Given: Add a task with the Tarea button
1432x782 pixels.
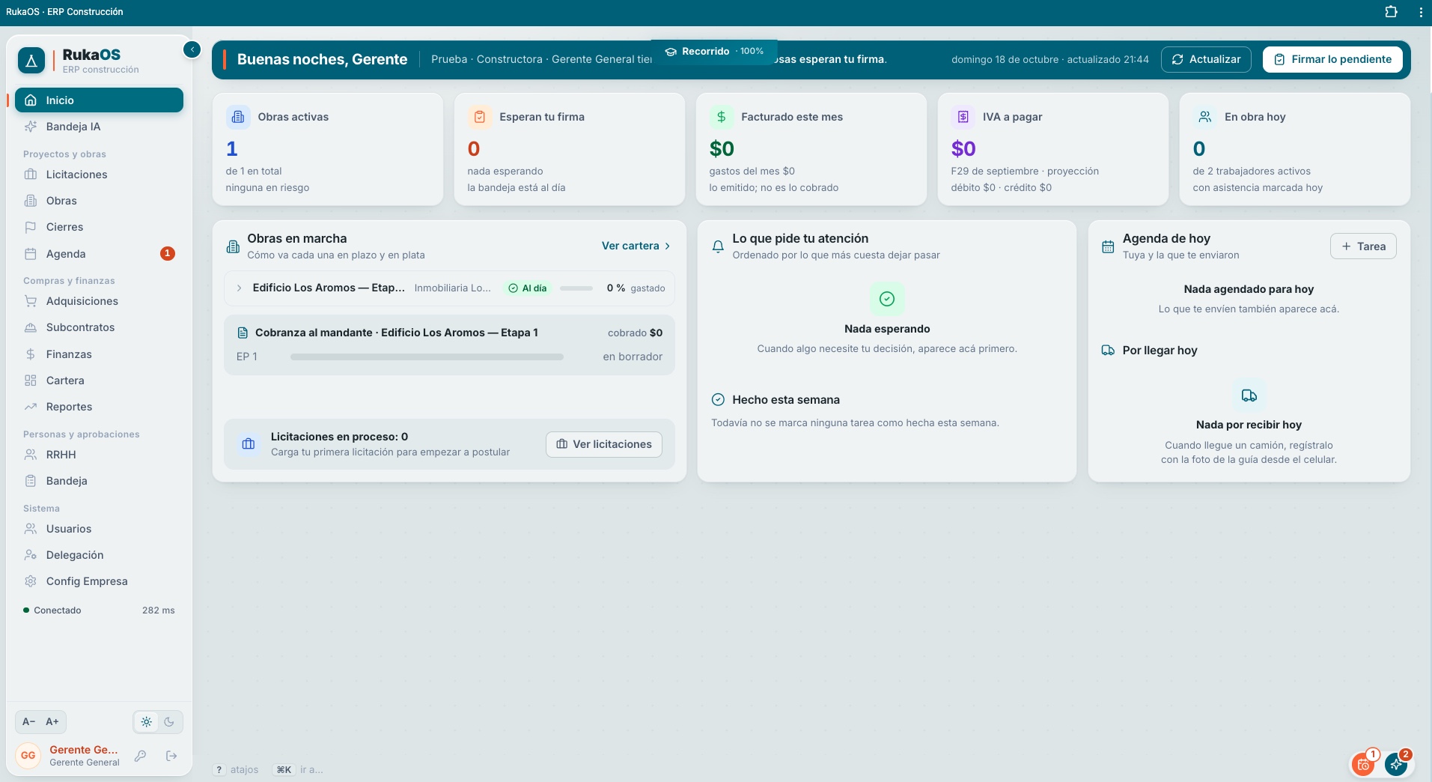Looking at the screenshot, I should 1363,246.
